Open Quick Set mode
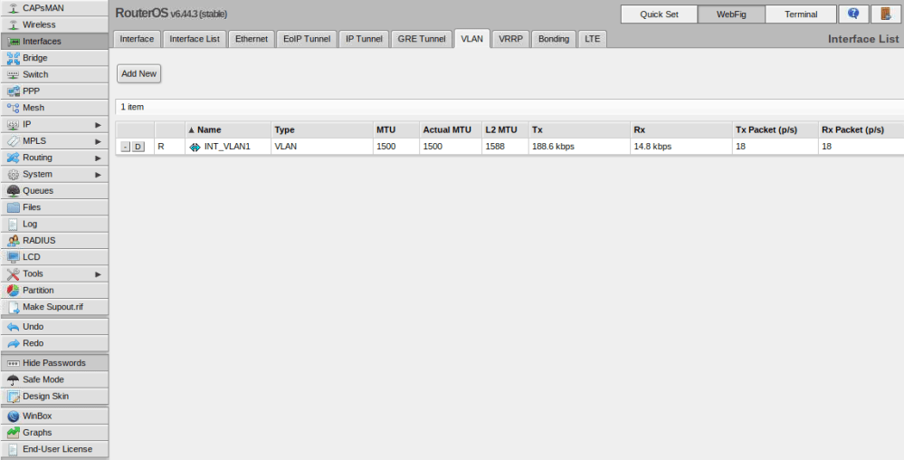The height and width of the screenshot is (460, 904). coord(659,14)
